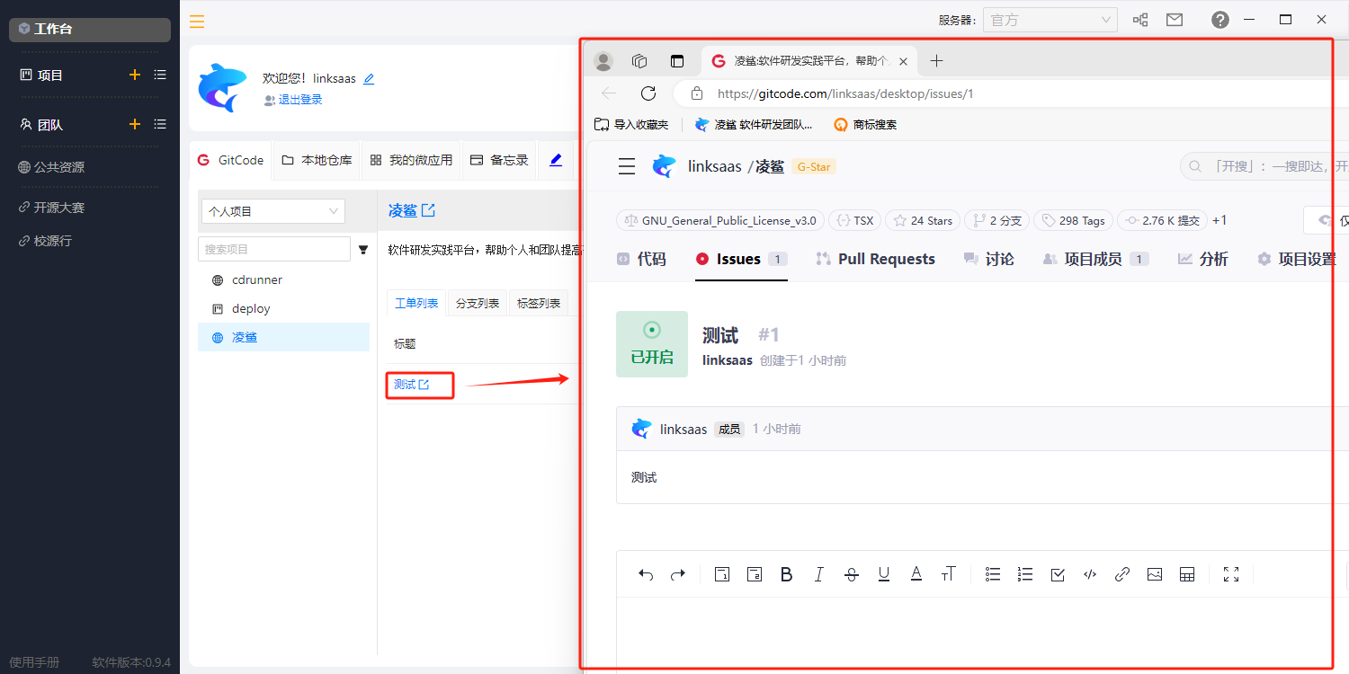Screen dimensions: 1349x674
Task: Expand the comment editor to fullscreen
Action: pyautogui.click(x=1232, y=575)
